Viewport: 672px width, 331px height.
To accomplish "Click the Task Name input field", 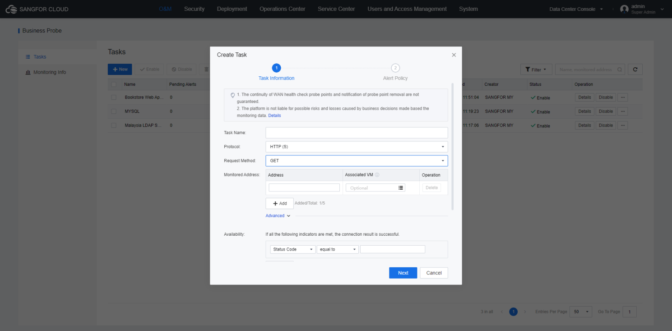I will [357, 132].
